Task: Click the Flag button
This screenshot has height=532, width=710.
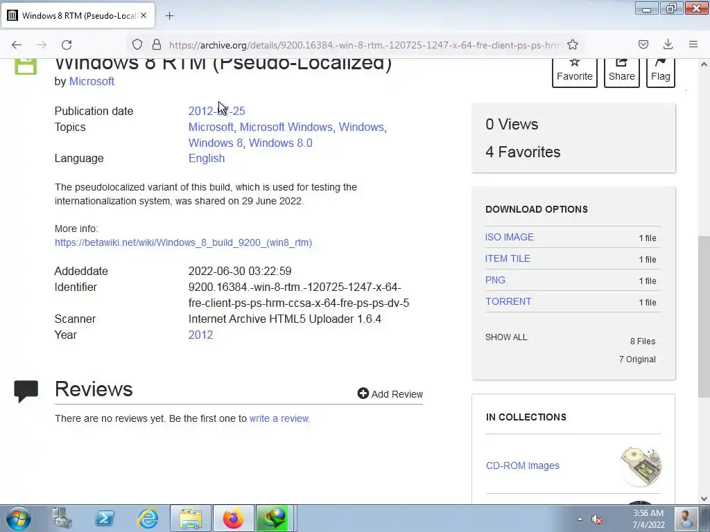Action: pos(661,72)
